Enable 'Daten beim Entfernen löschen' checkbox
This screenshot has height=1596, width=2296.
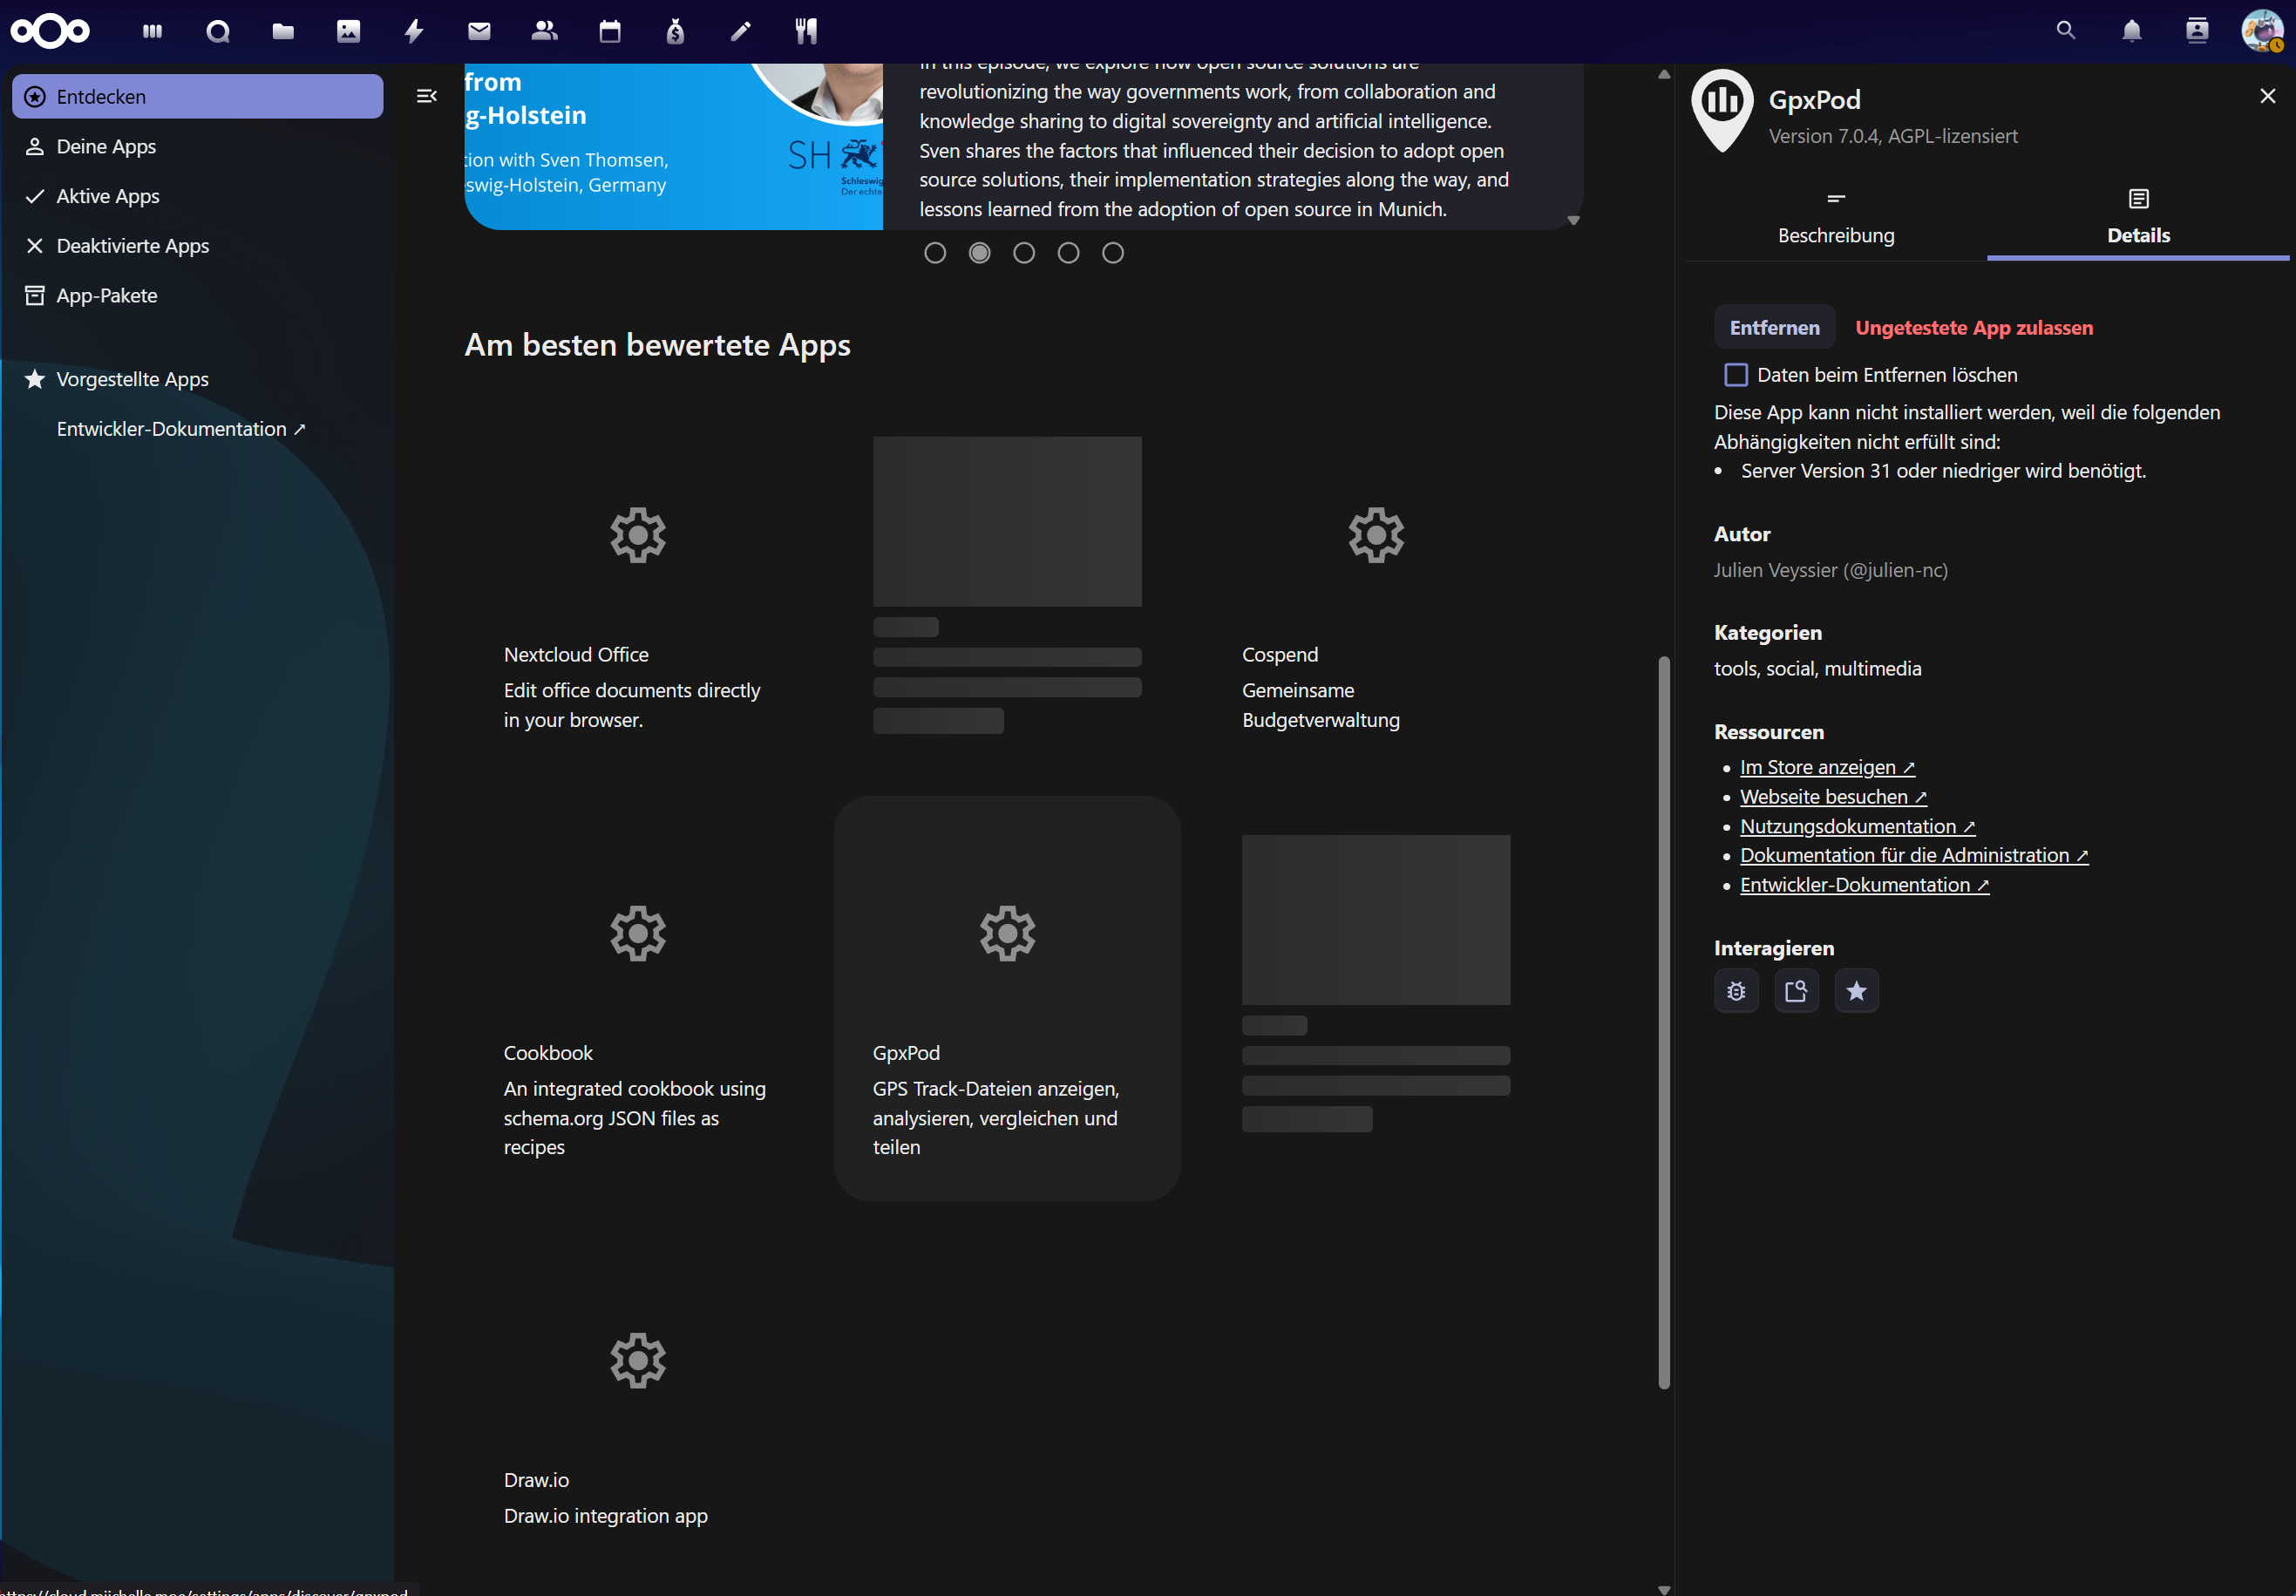tap(1736, 375)
